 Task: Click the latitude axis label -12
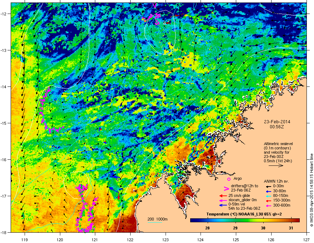click(x=4, y=14)
